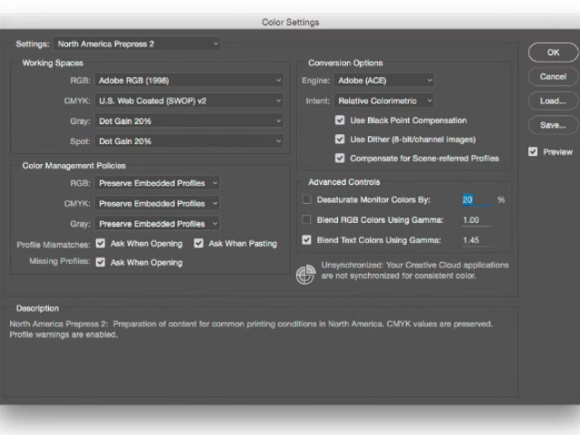Enable Desaturate Monitor Colors By checkbox
The width and height of the screenshot is (580, 435).
coord(306,199)
